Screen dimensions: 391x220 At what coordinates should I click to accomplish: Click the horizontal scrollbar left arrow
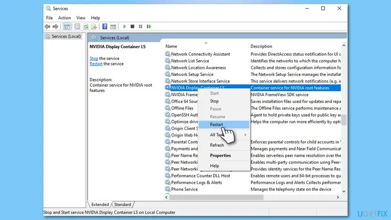click(x=166, y=197)
